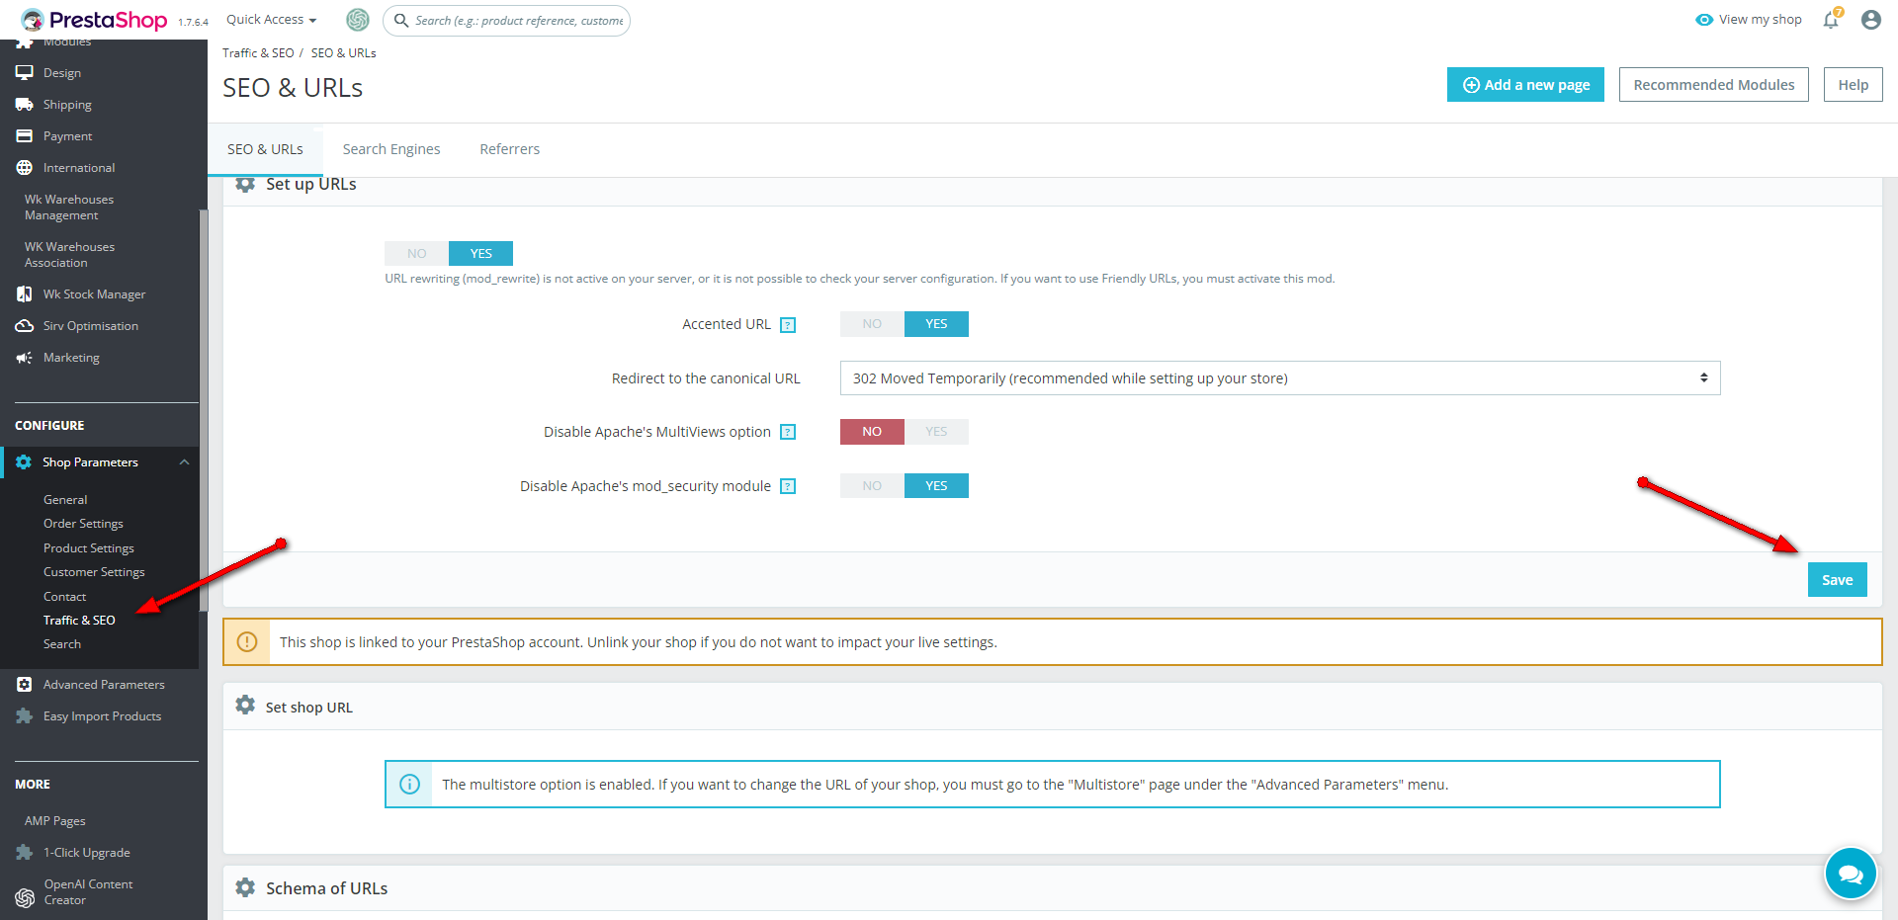Image resolution: width=1898 pixels, height=920 pixels.
Task: Click the PrestaShop logo
Action: pyautogui.click(x=94, y=20)
